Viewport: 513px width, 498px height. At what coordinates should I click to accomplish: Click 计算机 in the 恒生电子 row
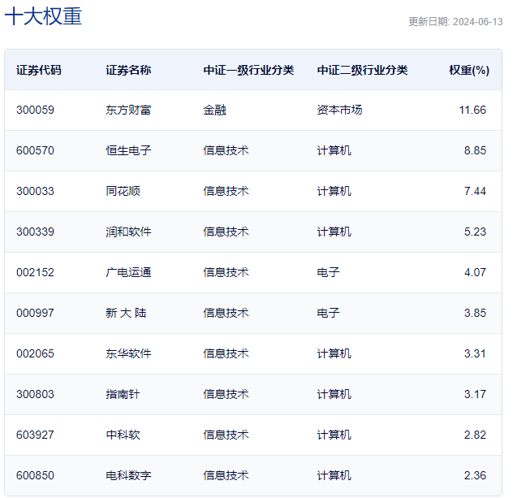[334, 150]
